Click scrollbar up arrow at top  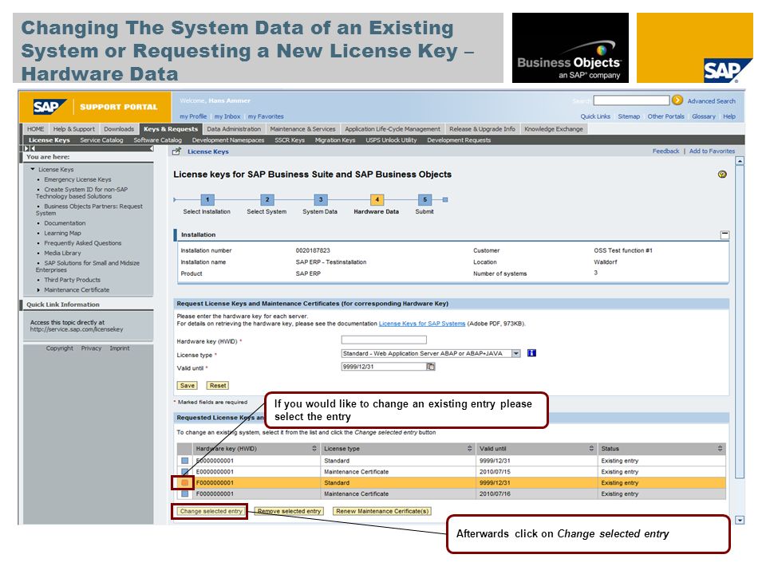(740, 160)
